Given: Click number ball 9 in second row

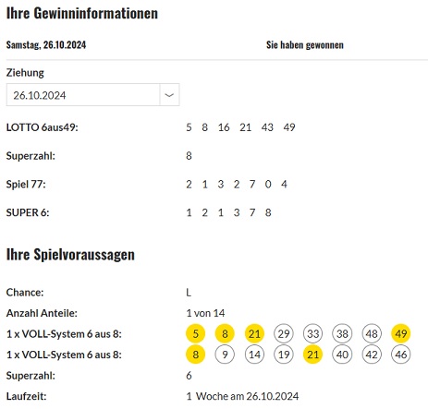Looking at the screenshot, I should (x=225, y=355).
